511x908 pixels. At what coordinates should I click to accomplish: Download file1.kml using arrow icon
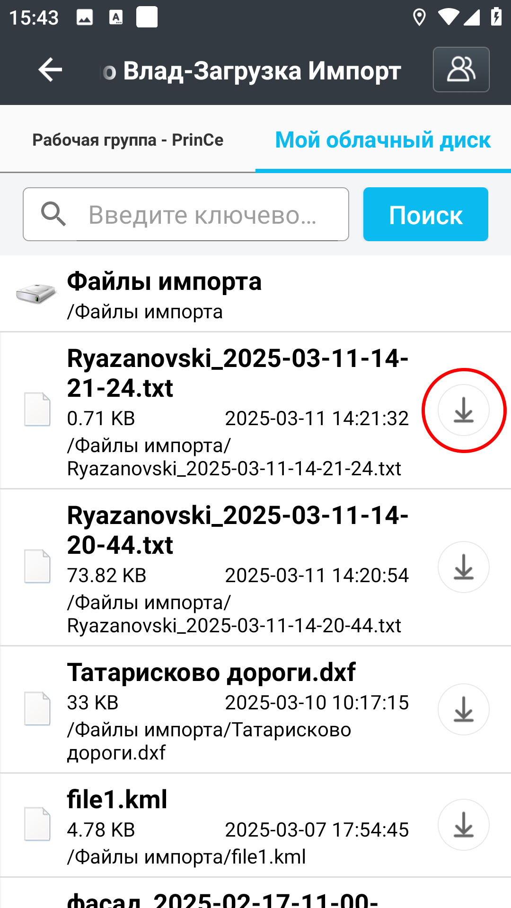(x=463, y=825)
